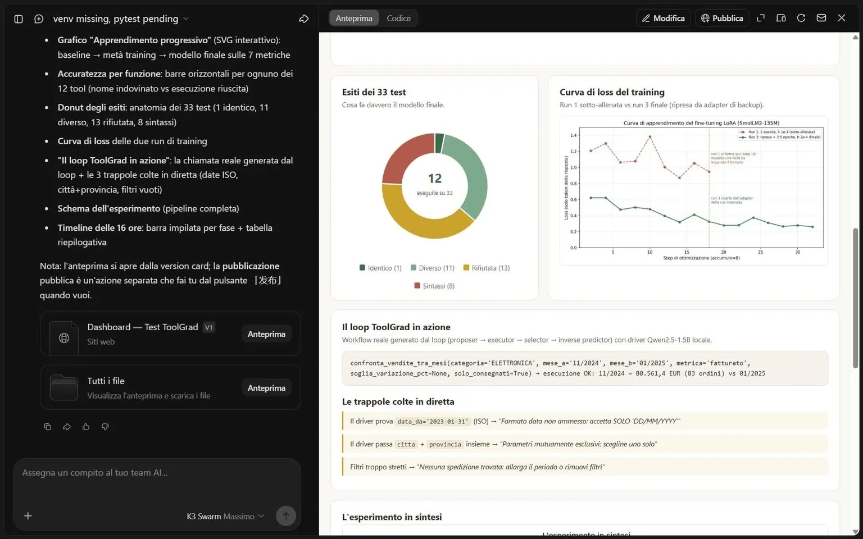Toggle Diverso (11) legend entry
The width and height of the screenshot is (863, 539).
pos(433,268)
